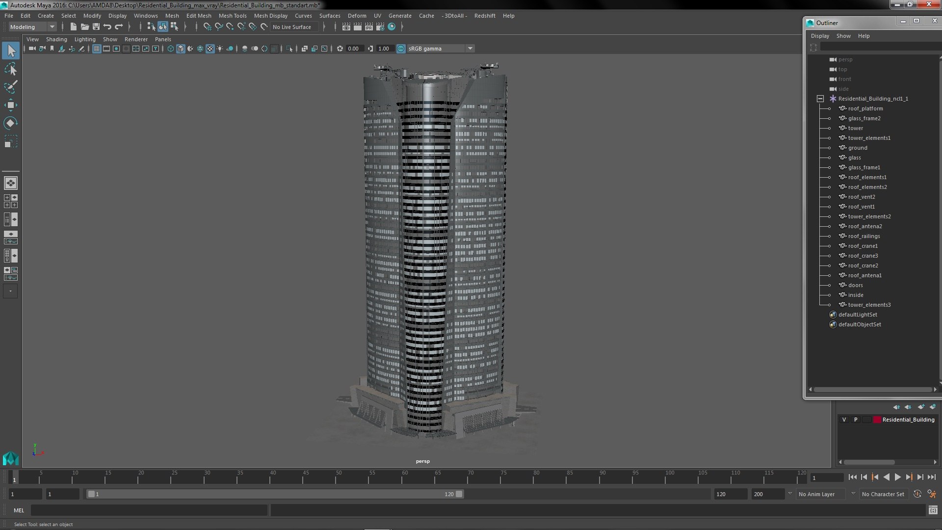Redo action via arrow icon
The height and width of the screenshot is (530, 942).
click(x=119, y=27)
